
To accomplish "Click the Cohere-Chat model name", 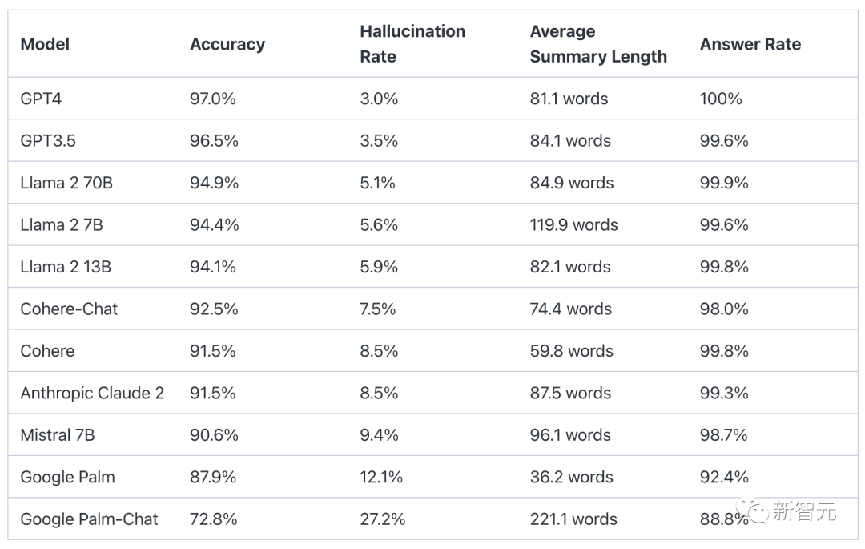I will [x=69, y=309].
